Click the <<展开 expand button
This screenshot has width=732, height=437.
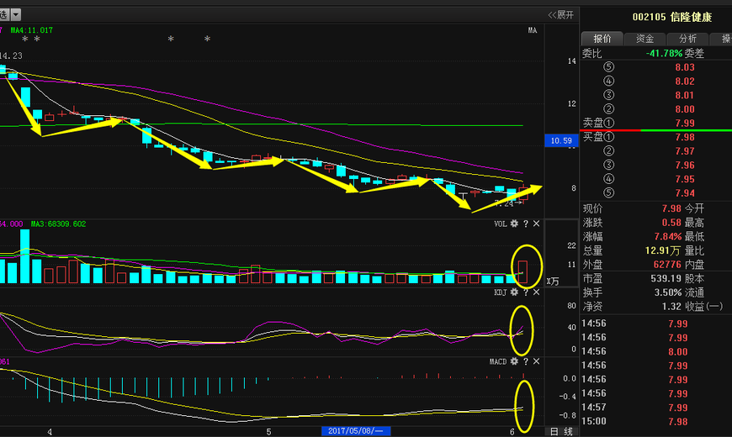tap(560, 15)
